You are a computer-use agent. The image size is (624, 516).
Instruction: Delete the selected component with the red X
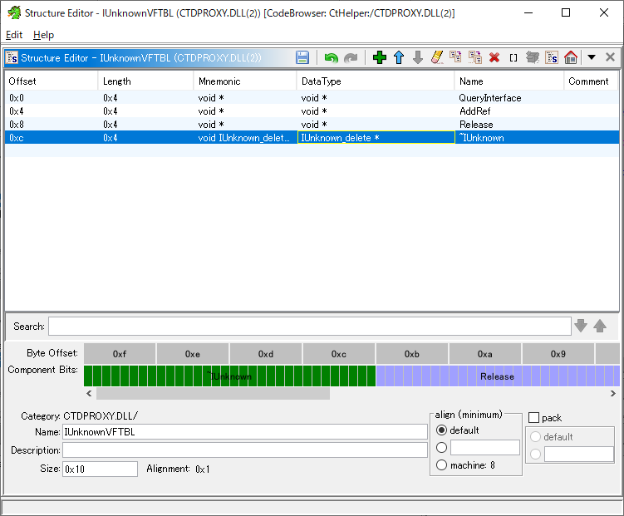tap(494, 57)
